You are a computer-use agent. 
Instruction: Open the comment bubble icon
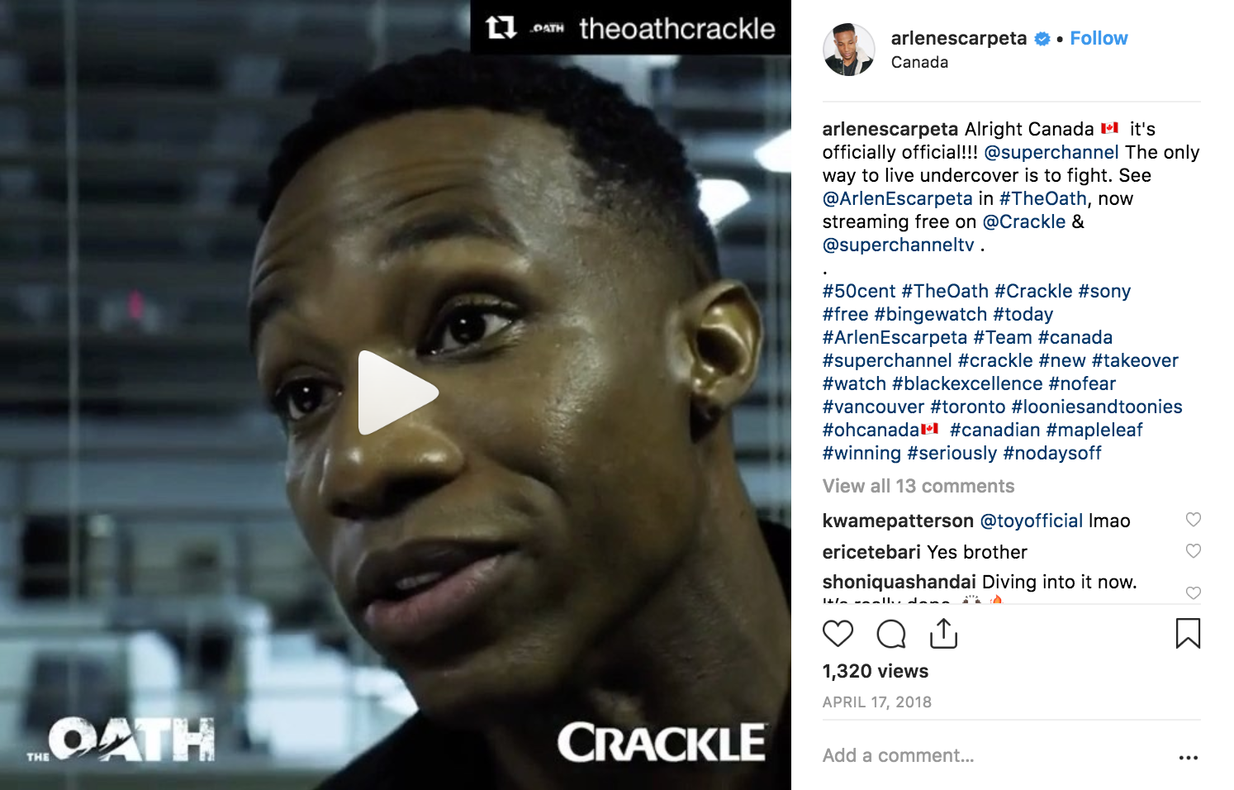coord(890,634)
